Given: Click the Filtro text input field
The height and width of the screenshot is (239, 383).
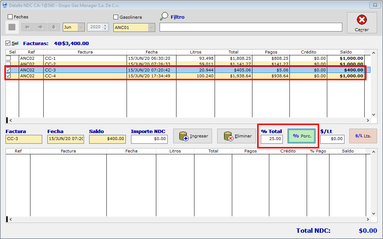Looking at the screenshot, I should point(251,27).
